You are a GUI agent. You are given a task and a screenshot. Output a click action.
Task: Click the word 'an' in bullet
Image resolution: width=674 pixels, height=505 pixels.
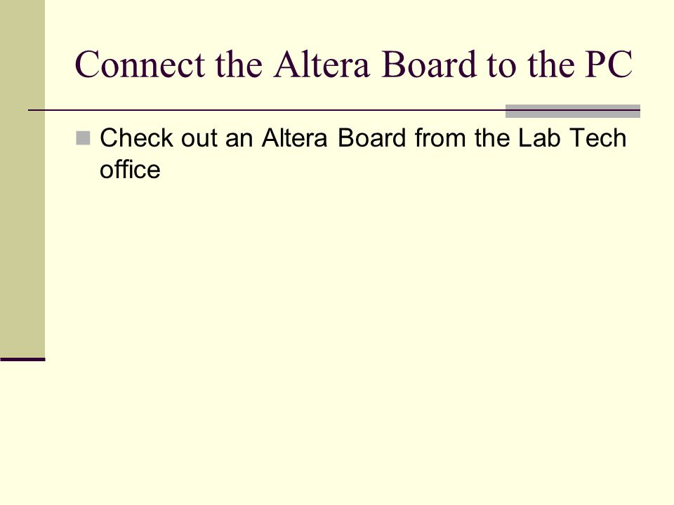coord(239,138)
